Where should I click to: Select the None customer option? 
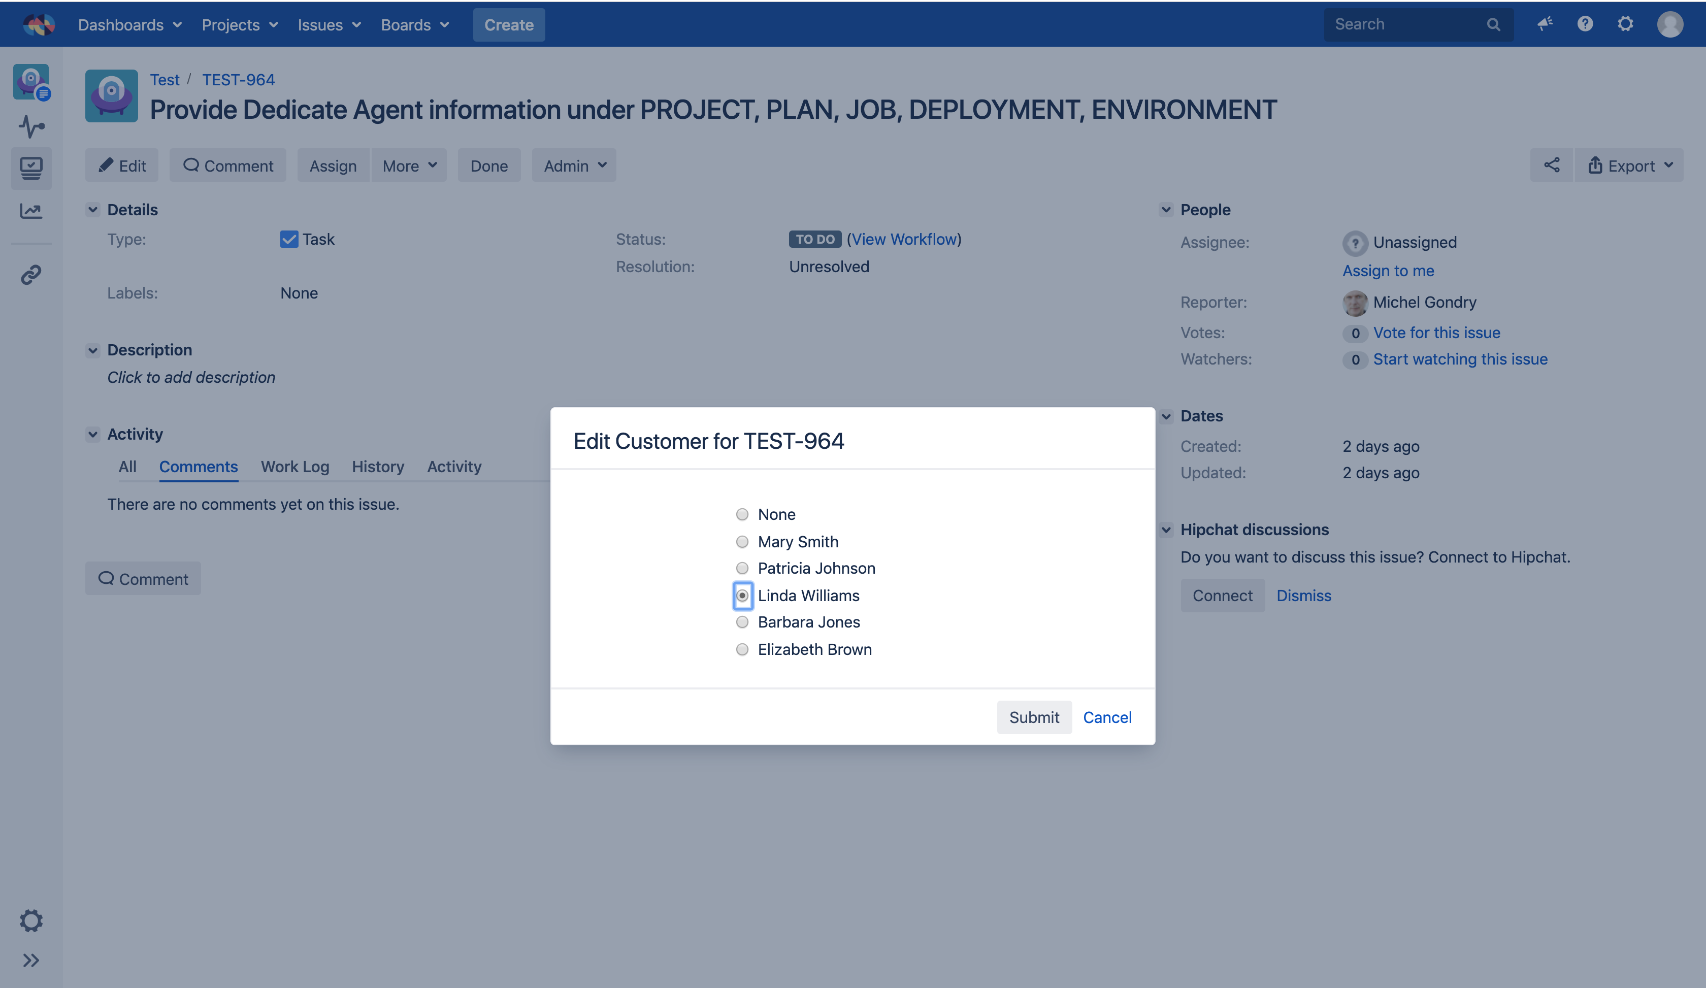pos(742,514)
